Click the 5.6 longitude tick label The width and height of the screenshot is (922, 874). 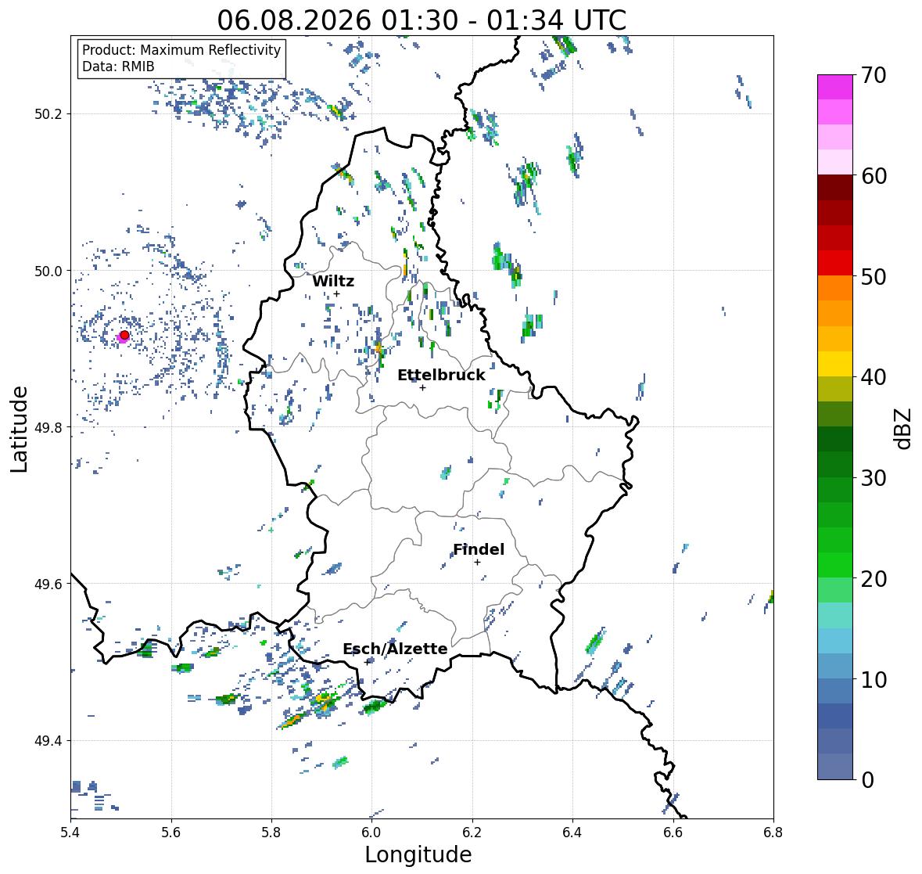tap(171, 833)
